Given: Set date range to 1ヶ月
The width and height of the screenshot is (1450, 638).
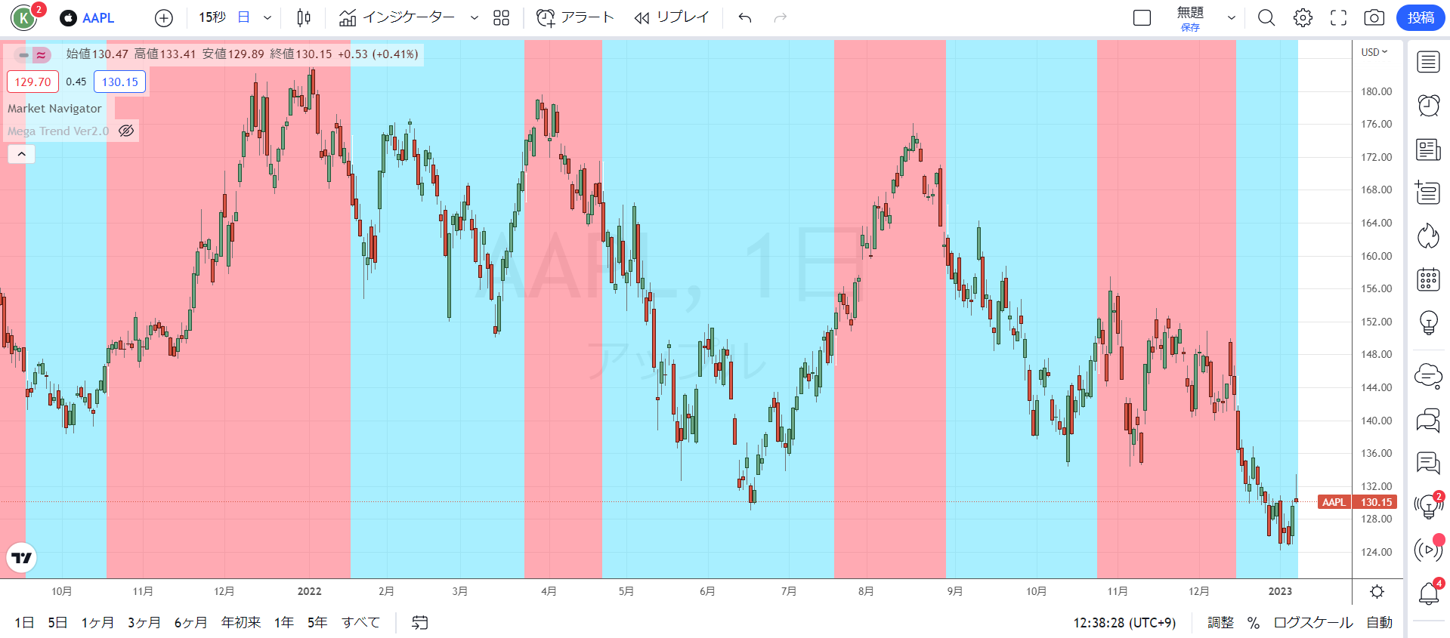Looking at the screenshot, I should (97, 623).
